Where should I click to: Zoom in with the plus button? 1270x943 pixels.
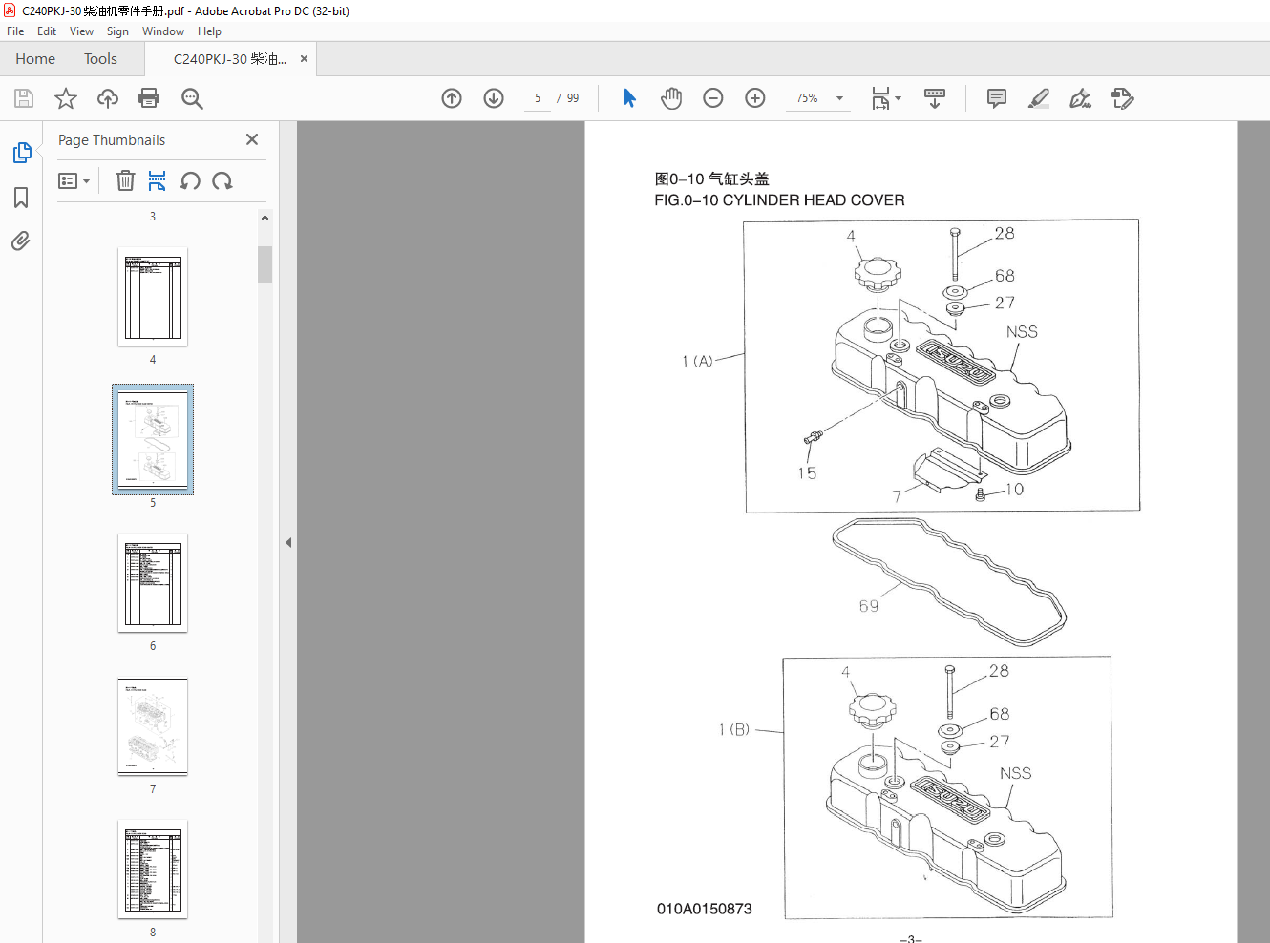(755, 98)
